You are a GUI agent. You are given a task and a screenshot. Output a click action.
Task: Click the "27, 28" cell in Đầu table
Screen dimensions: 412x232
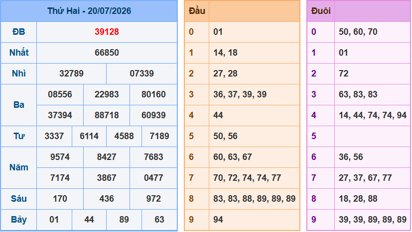pos(255,74)
